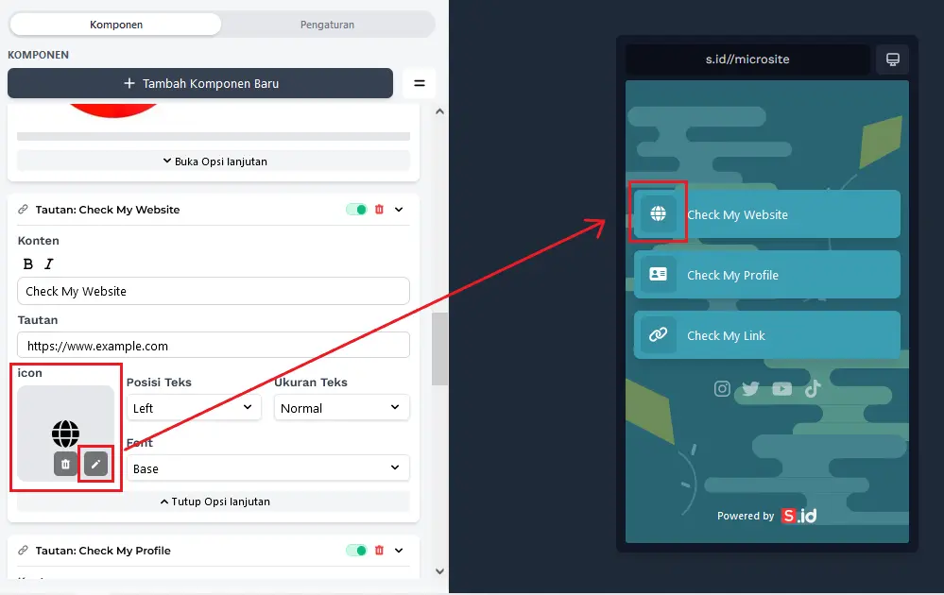Open the Instagram icon in preview

pos(722,388)
